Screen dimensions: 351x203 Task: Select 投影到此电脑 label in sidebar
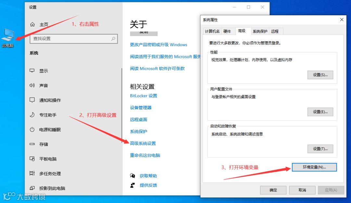[52, 188]
